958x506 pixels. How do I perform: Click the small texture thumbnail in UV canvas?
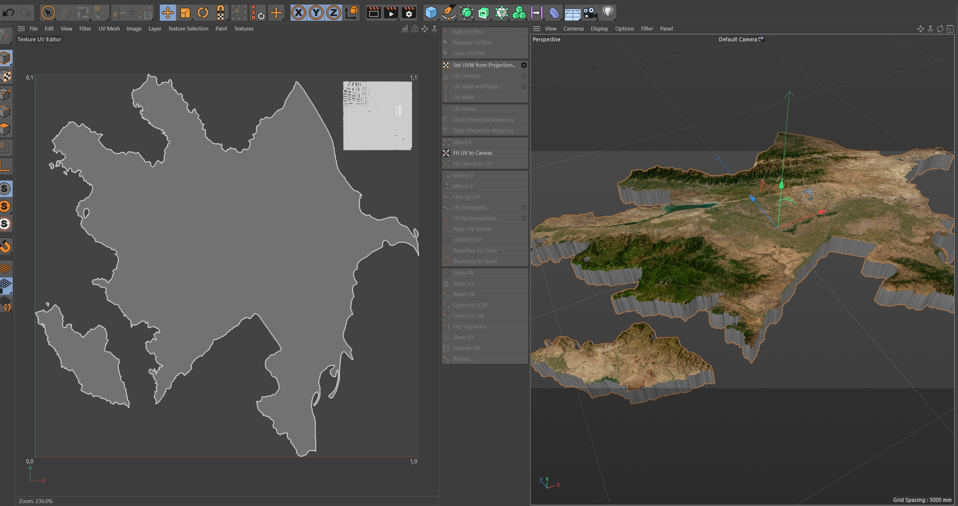pos(377,115)
